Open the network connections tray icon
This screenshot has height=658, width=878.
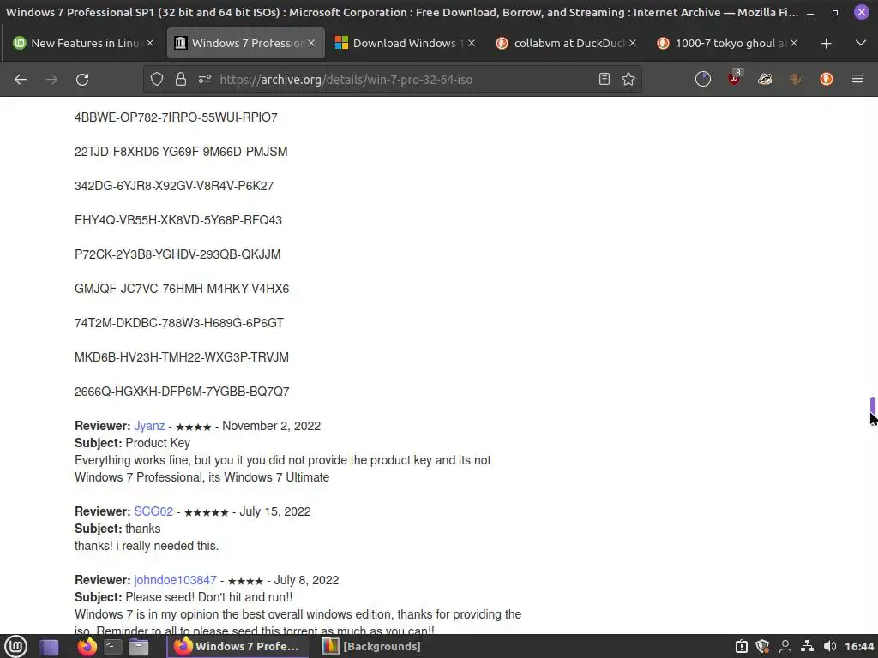click(807, 646)
